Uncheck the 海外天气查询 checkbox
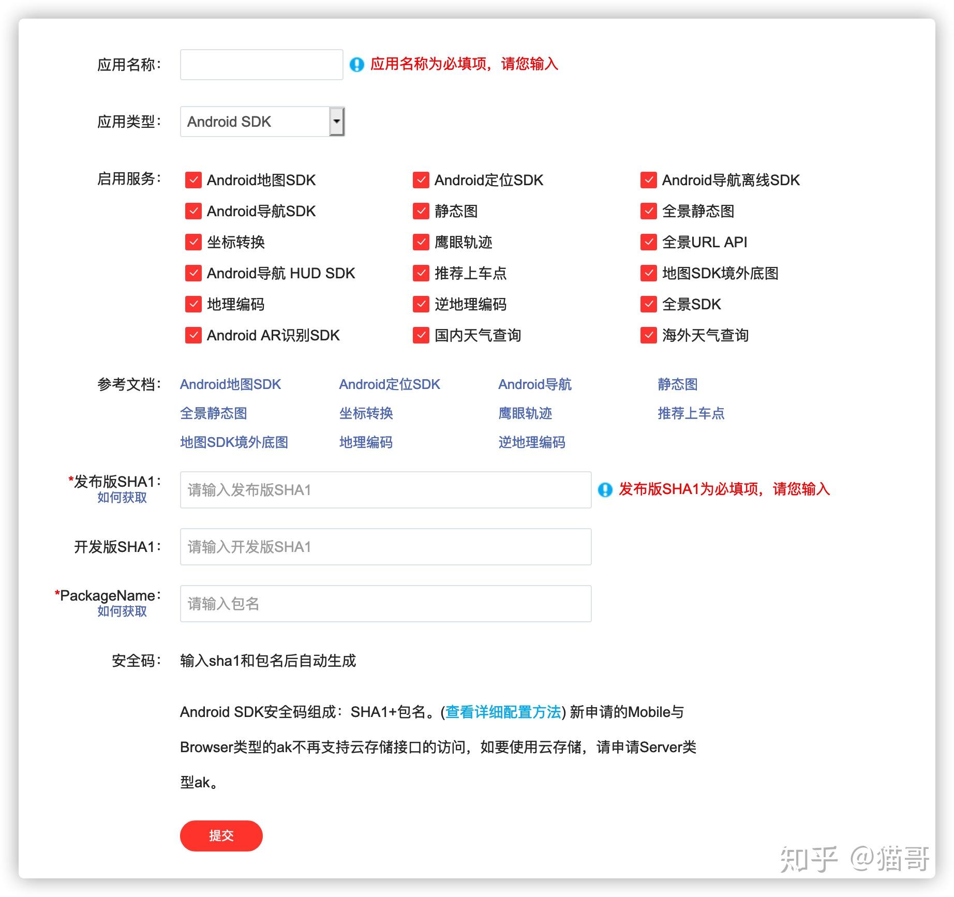The height and width of the screenshot is (897, 954). pyautogui.click(x=648, y=335)
